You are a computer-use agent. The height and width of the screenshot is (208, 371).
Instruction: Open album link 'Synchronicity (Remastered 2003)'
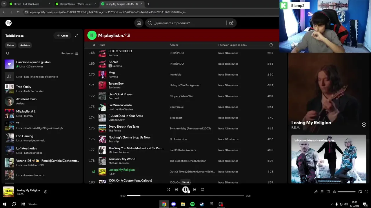190,129
